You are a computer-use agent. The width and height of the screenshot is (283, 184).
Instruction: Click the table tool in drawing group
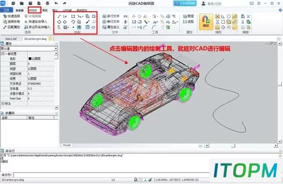pyautogui.click(x=88, y=27)
